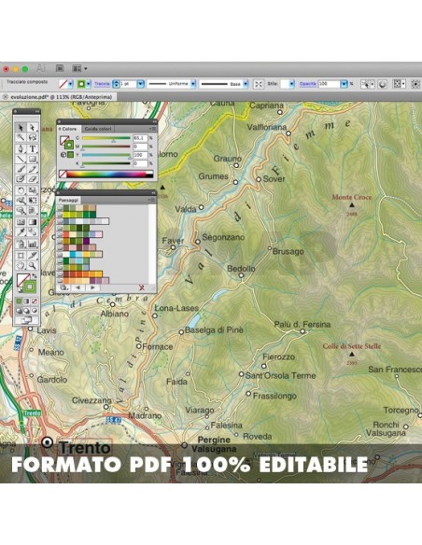Open the Swatch Libraries menu button in Paesaggi panel
This screenshot has height=545, width=422.
click(x=63, y=287)
